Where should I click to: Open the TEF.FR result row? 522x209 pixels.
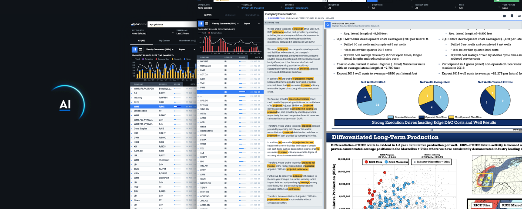[x=231, y=187]
